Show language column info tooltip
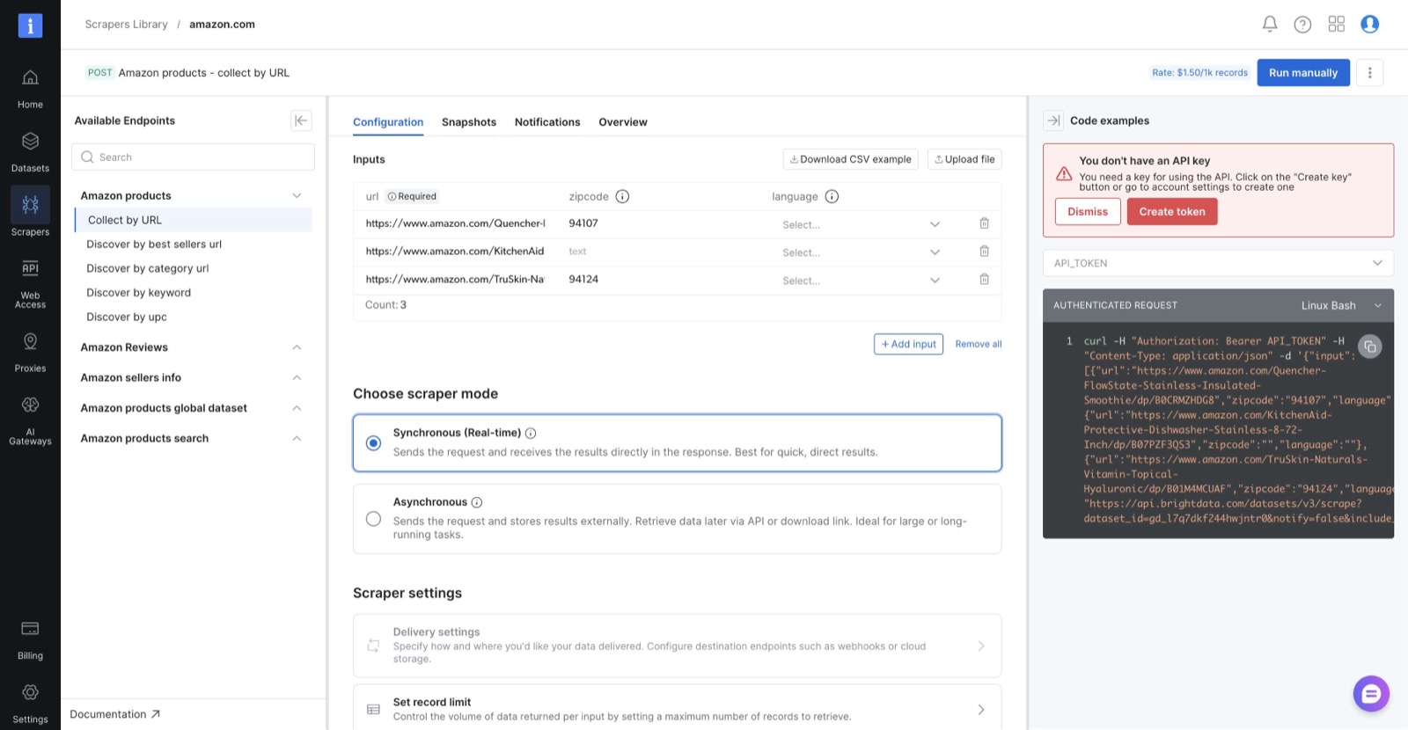This screenshot has width=1408, height=730. [832, 196]
